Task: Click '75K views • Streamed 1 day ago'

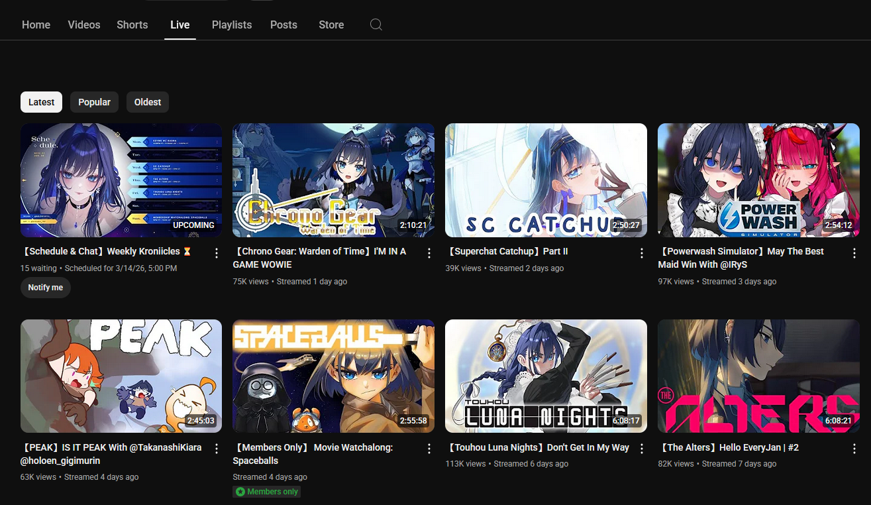Action: 290,282
